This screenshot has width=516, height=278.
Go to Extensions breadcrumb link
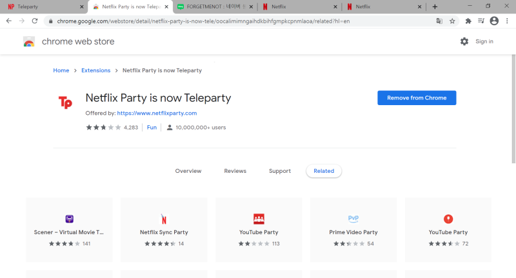(x=95, y=70)
